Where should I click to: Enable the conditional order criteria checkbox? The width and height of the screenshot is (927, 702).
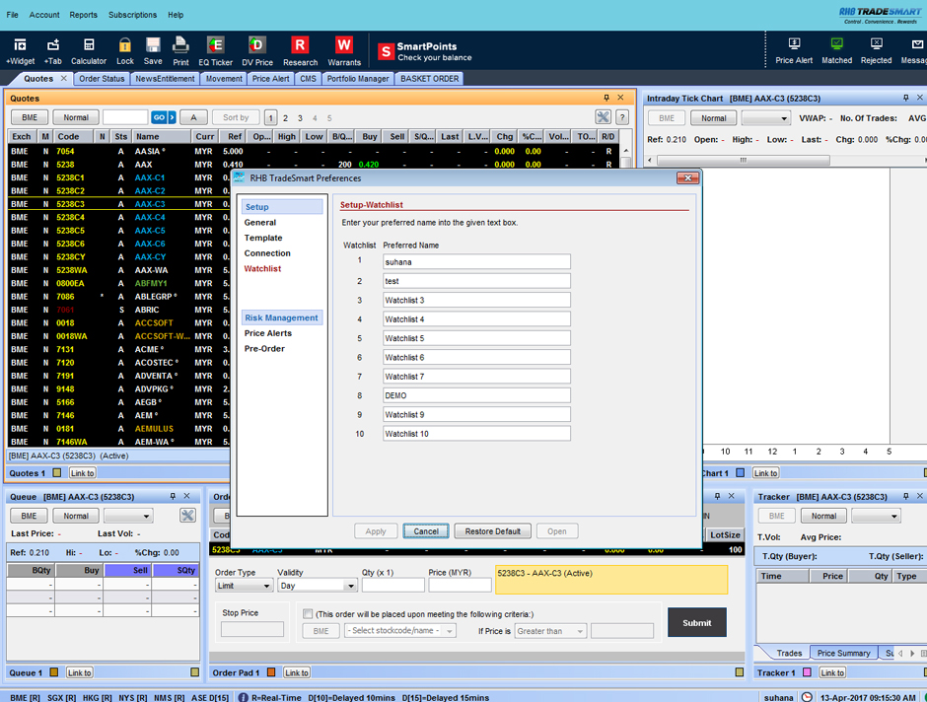pyautogui.click(x=308, y=613)
